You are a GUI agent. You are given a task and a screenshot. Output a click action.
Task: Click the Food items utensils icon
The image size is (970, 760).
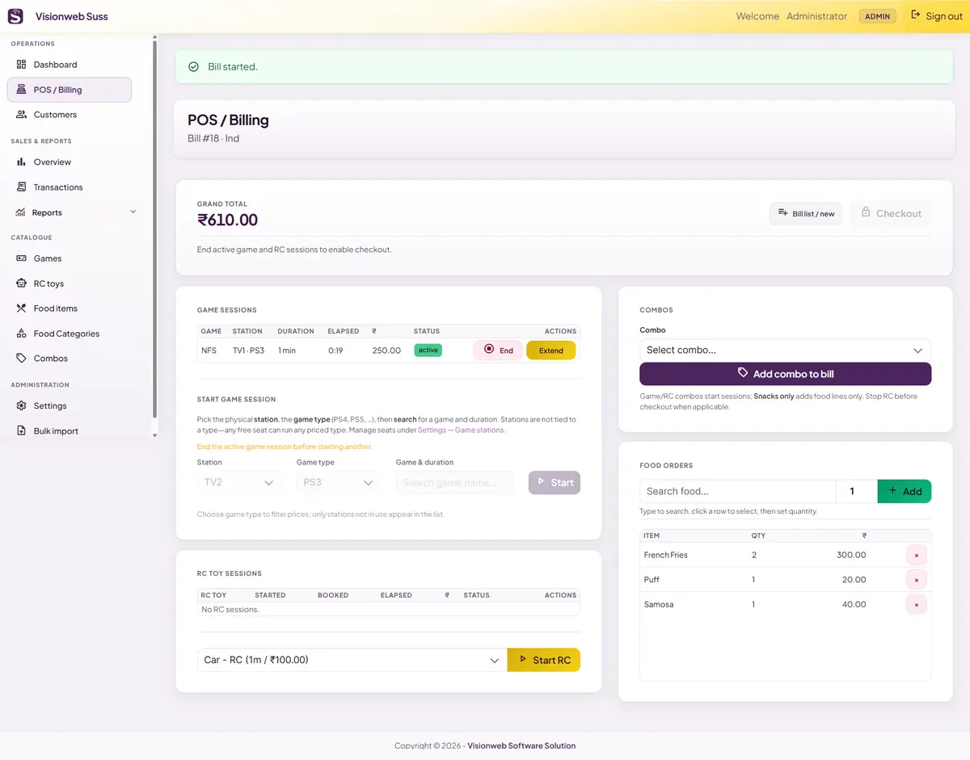point(22,309)
